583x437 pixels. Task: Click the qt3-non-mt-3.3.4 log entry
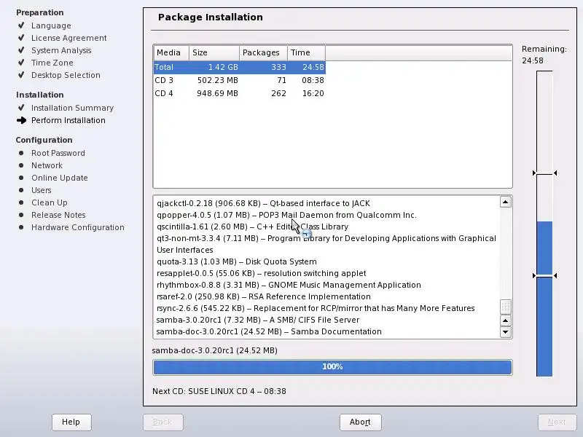[x=326, y=244]
